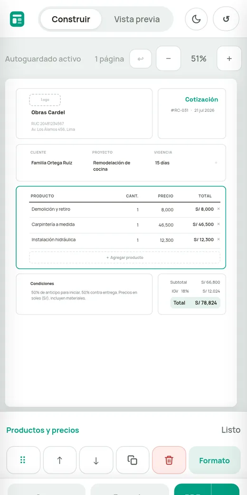Add a field with the faint plus icon
The height and width of the screenshot is (495, 247).
click(216, 163)
